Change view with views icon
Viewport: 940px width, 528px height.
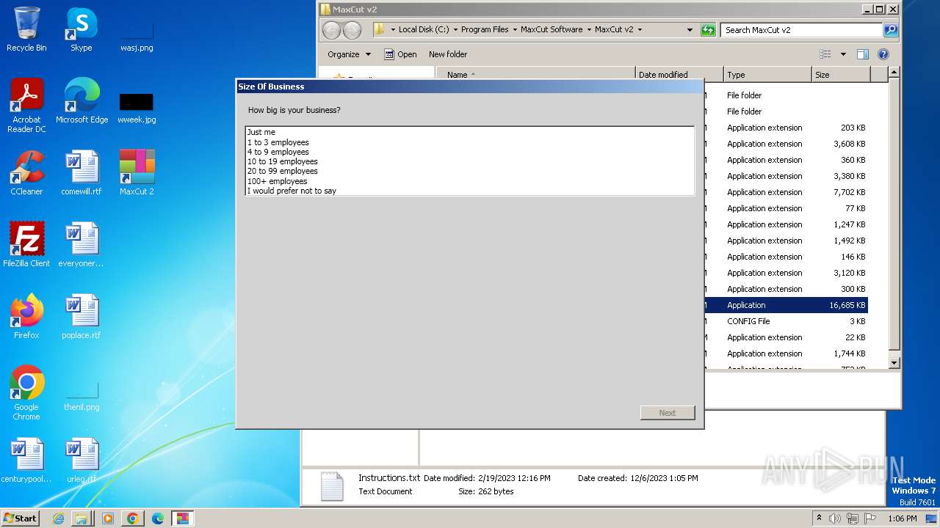(825, 54)
